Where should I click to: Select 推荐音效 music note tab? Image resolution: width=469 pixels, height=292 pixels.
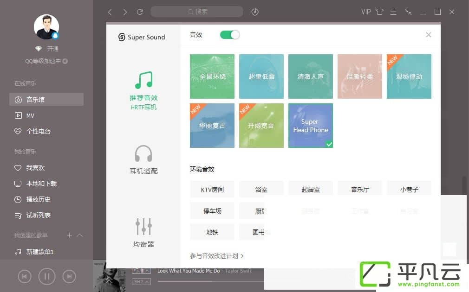pyautogui.click(x=143, y=90)
